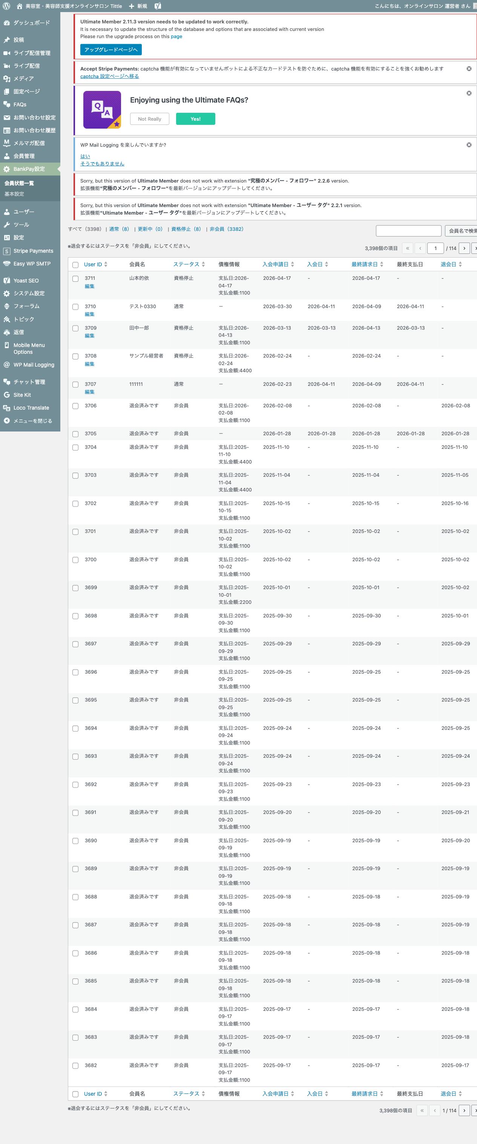This screenshot has height=1144, width=477.
Task: Open the Loco Translate menu
Action: pos(31,408)
